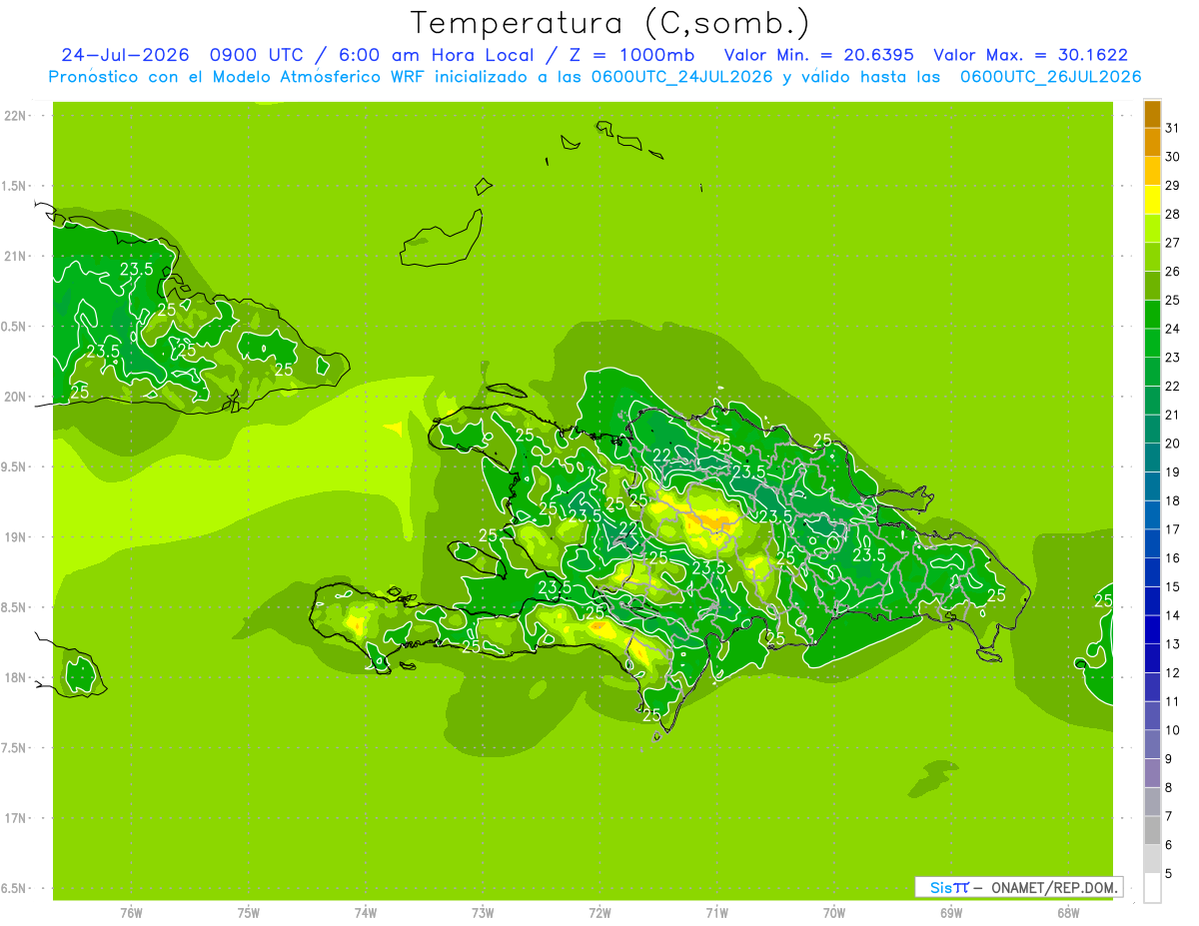
Task: Click the 18N latitude axis label
Action: [14, 677]
